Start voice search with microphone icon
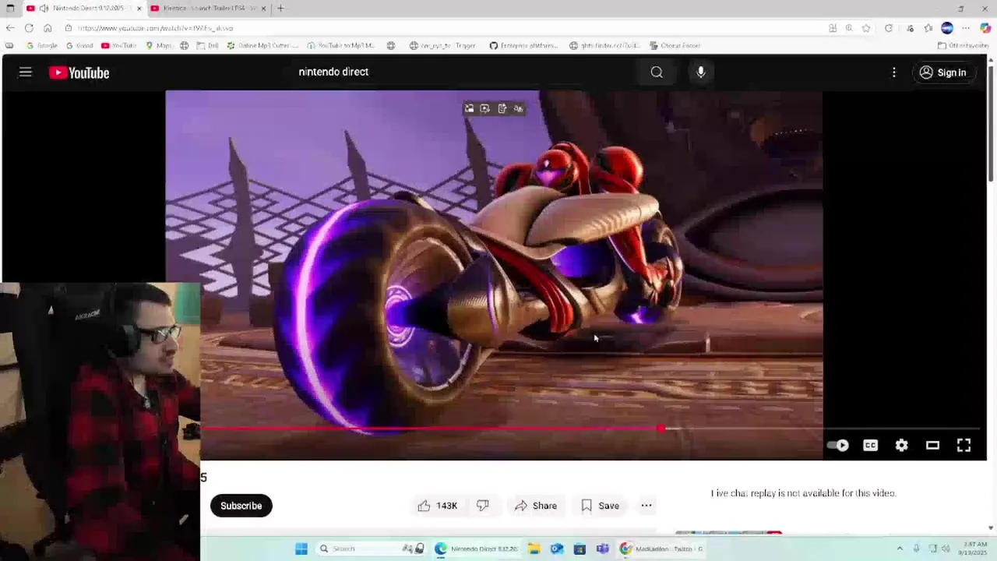 coord(701,72)
